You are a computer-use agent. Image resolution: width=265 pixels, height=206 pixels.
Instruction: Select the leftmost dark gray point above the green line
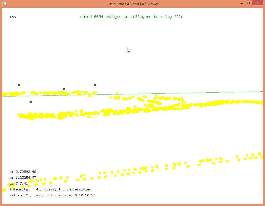pyautogui.click(x=19, y=85)
